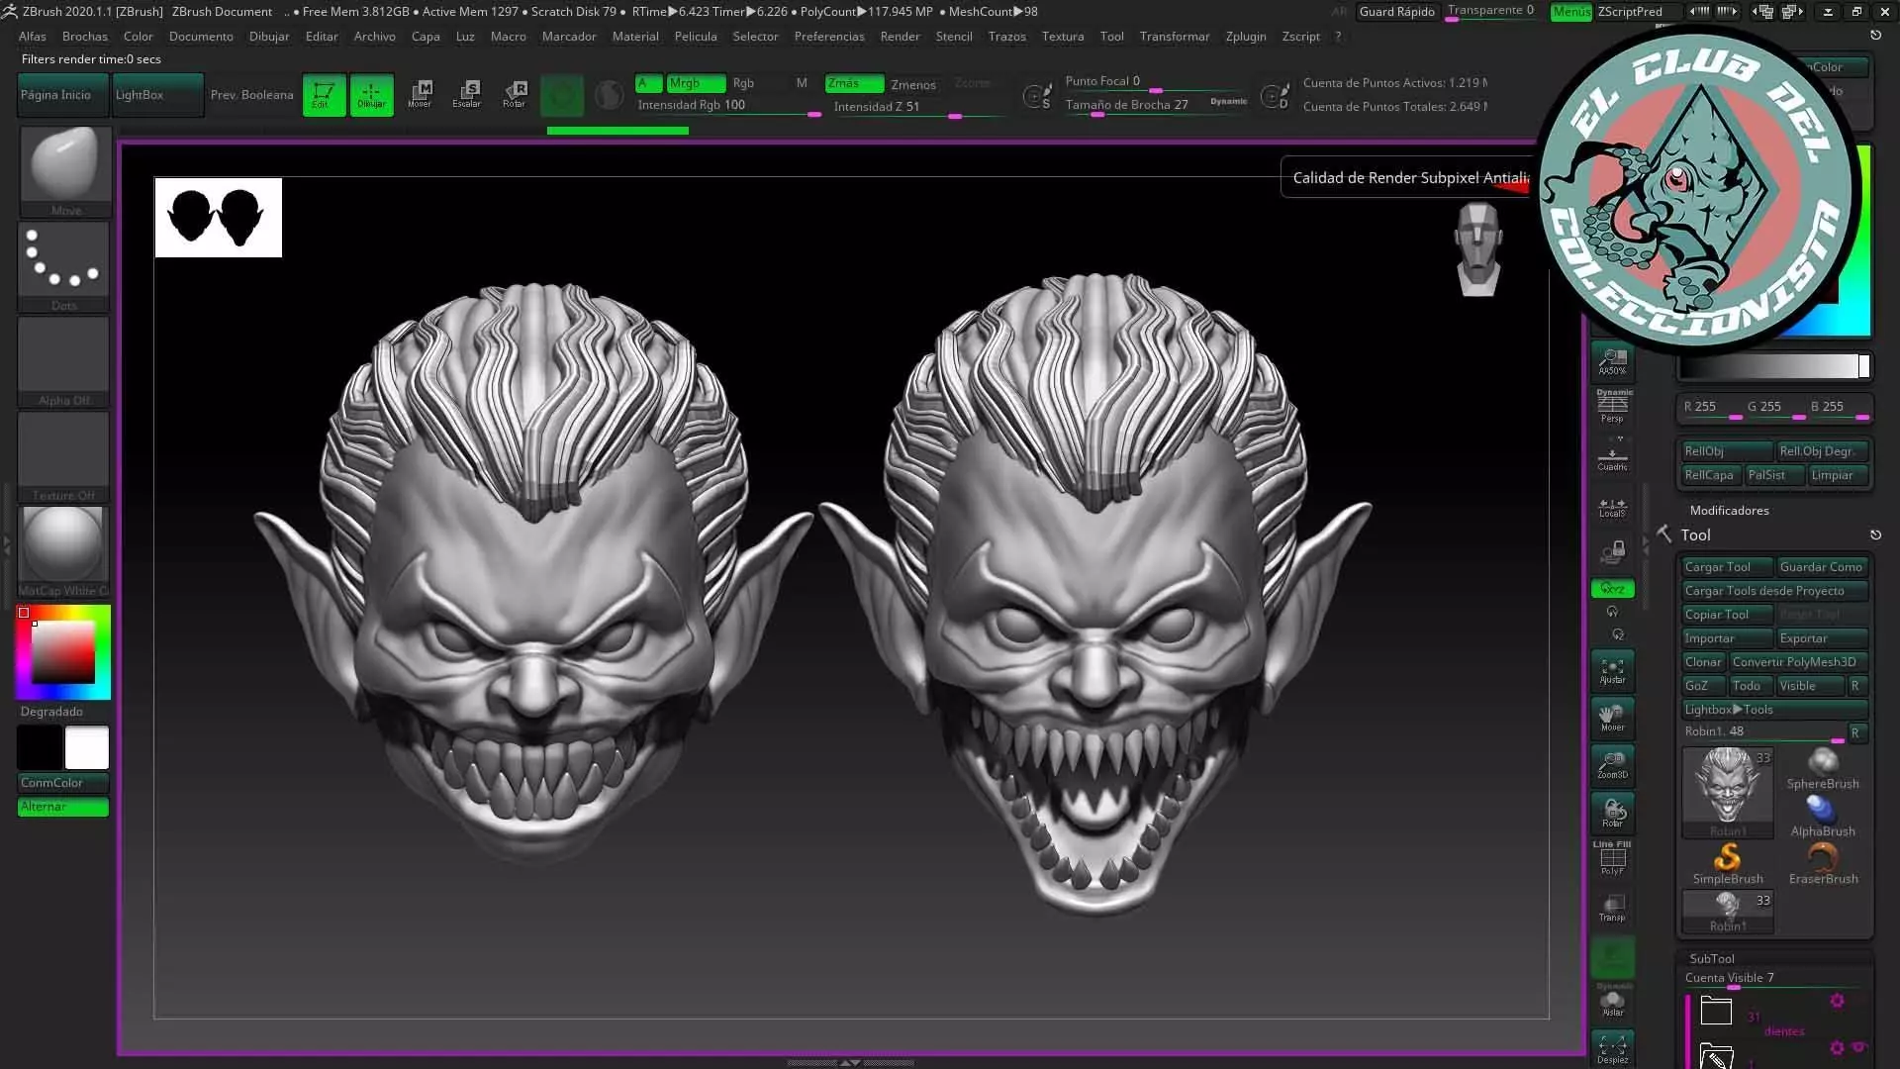Select the Mover gizmo tool in toolbar
This screenshot has width=1900, height=1069.
[x=420, y=95]
